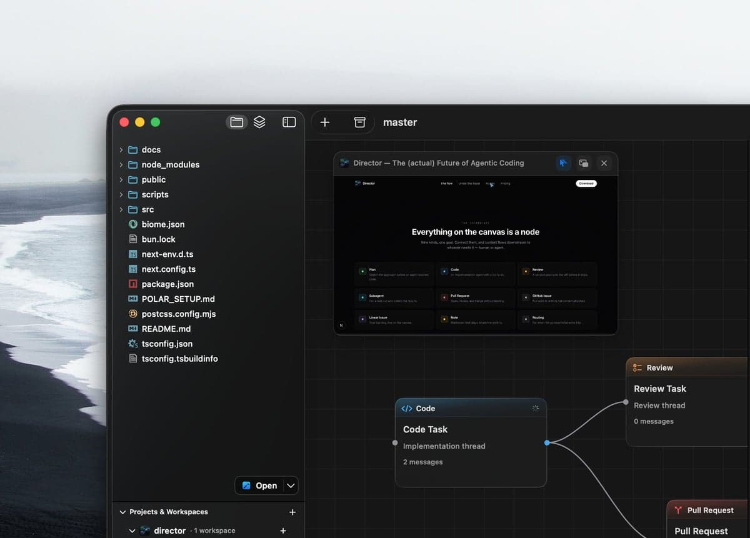The width and height of the screenshot is (750, 538).
Task: Click the biome.json file type icon
Action: coord(132,224)
